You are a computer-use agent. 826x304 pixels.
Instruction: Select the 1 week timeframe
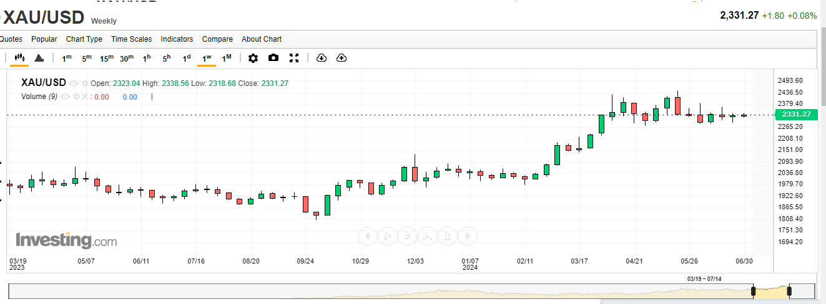click(x=207, y=58)
